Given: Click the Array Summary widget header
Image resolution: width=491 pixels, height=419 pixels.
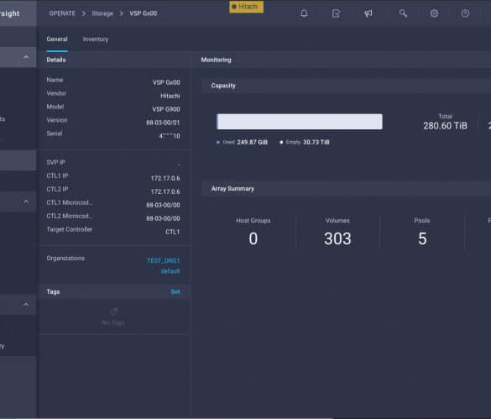Looking at the screenshot, I should 346,189.
